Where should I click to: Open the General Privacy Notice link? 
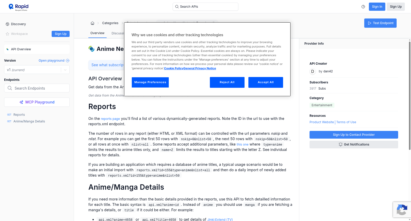200,68
